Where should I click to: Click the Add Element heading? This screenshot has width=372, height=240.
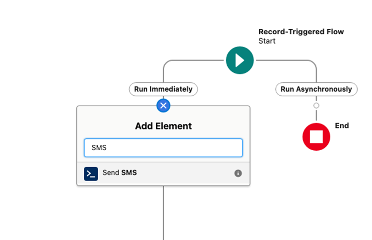(x=163, y=126)
